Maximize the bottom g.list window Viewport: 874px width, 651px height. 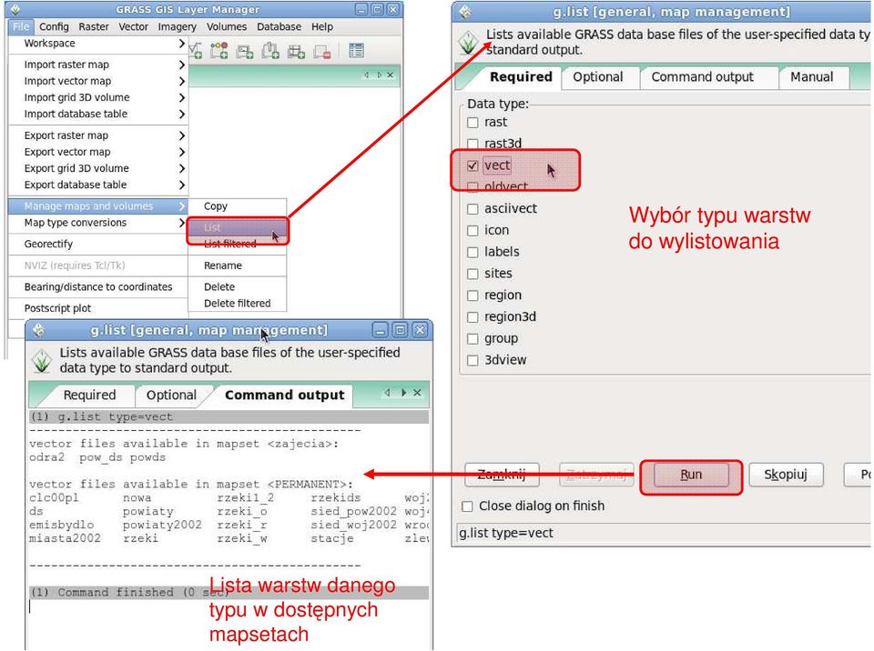point(400,330)
